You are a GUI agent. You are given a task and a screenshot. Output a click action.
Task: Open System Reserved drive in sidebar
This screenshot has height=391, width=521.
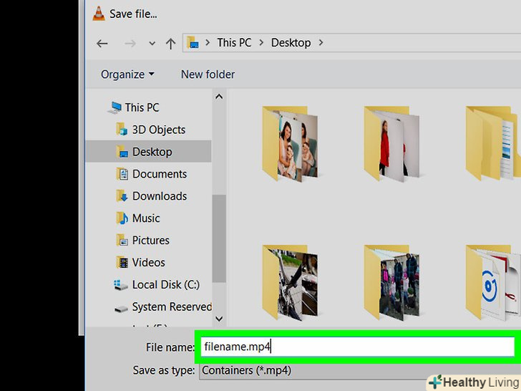[x=172, y=306]
